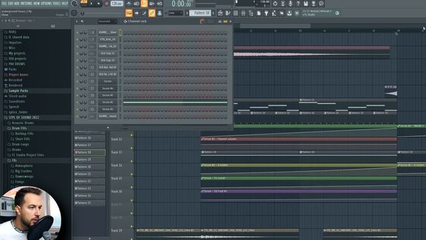
Task: Toggle the Browser view icon
Action: pyautogui.click(x=251, y=13)
